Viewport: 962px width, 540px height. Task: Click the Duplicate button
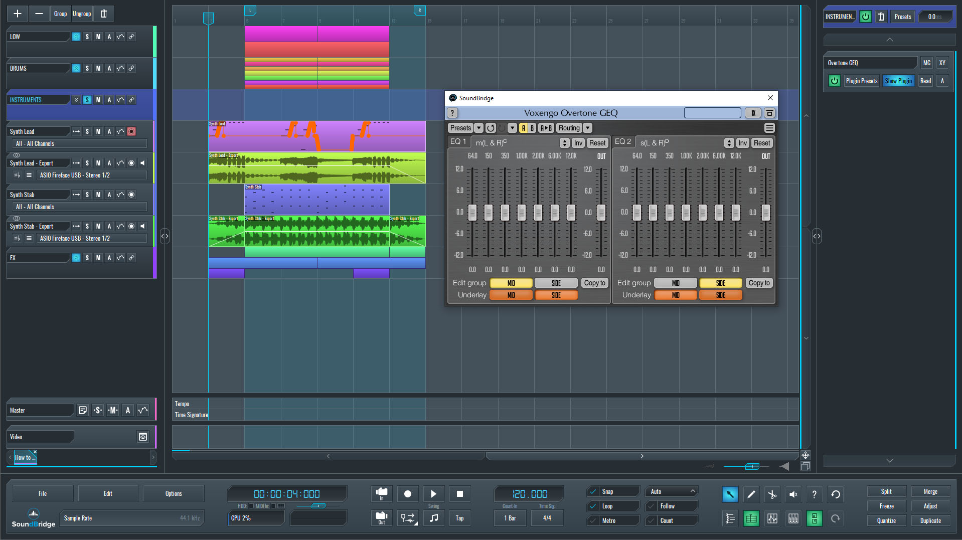(x=930, y=521)
